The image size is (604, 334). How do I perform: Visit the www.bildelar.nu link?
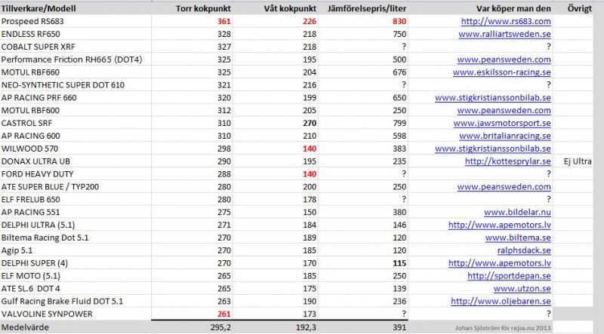coord(517,212)
